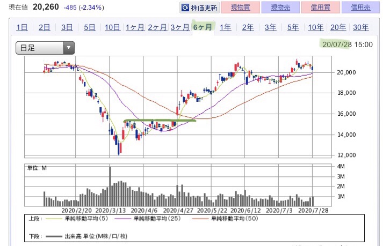
Task: Show the 5日 chart period
Action: 90,27
